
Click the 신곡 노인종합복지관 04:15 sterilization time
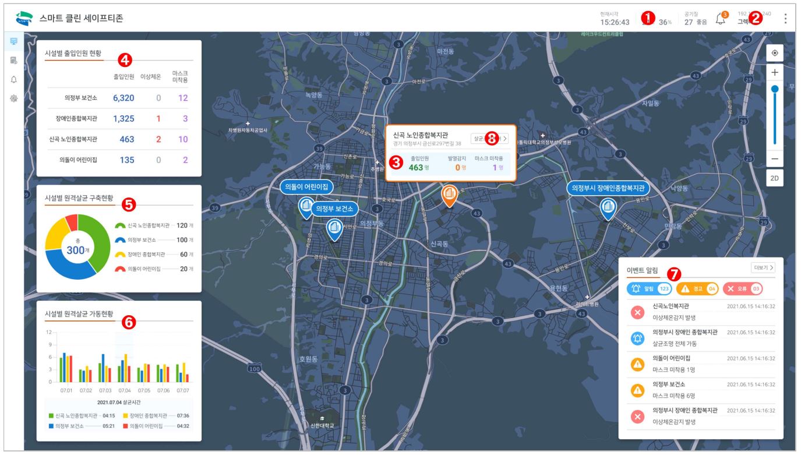pos(82,415)
